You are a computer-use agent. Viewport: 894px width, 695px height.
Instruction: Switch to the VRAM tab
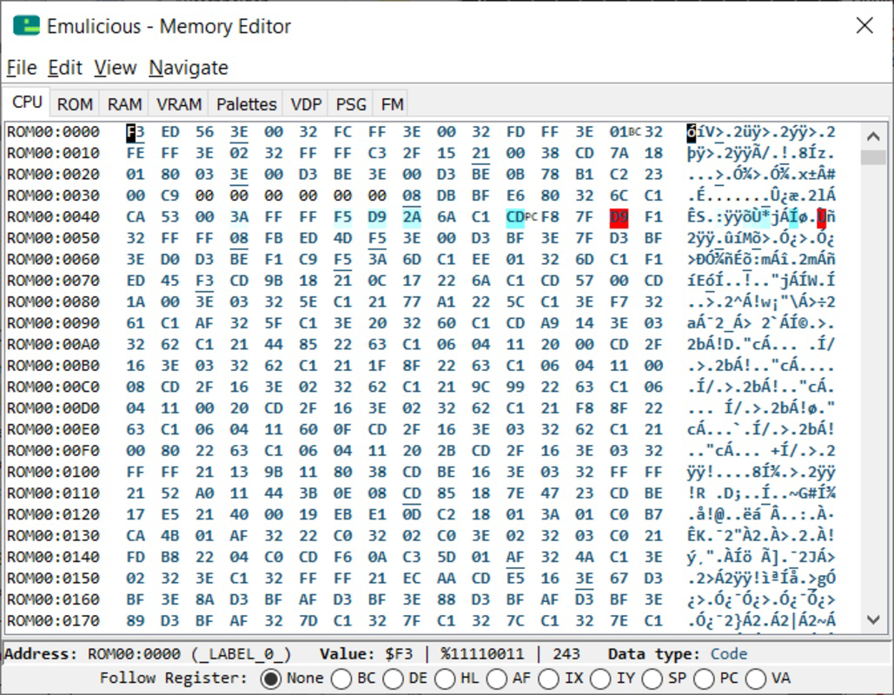pyautogui.click(x=178, y=104)
